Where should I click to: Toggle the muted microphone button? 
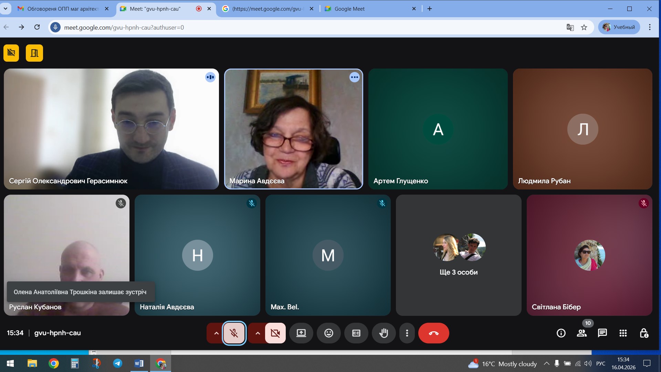pyautogui.click(x=234, y=333)
